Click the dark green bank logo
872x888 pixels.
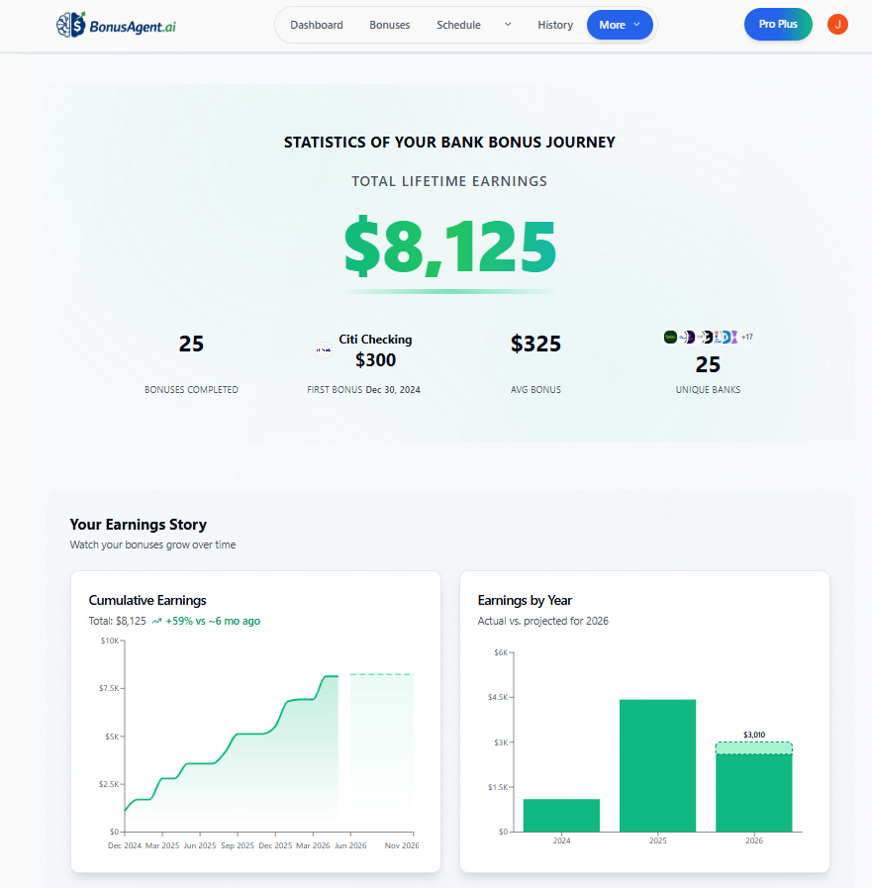(670, 337)
